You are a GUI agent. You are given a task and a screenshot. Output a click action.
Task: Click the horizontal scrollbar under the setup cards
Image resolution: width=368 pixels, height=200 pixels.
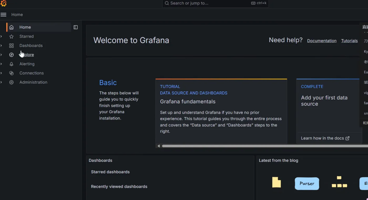click(x=265, y=146)
